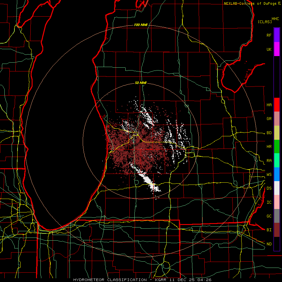Click the '50 NMI' range ring label
The height and width of the screenshot is (282, 282).
(x=141, y=83)
